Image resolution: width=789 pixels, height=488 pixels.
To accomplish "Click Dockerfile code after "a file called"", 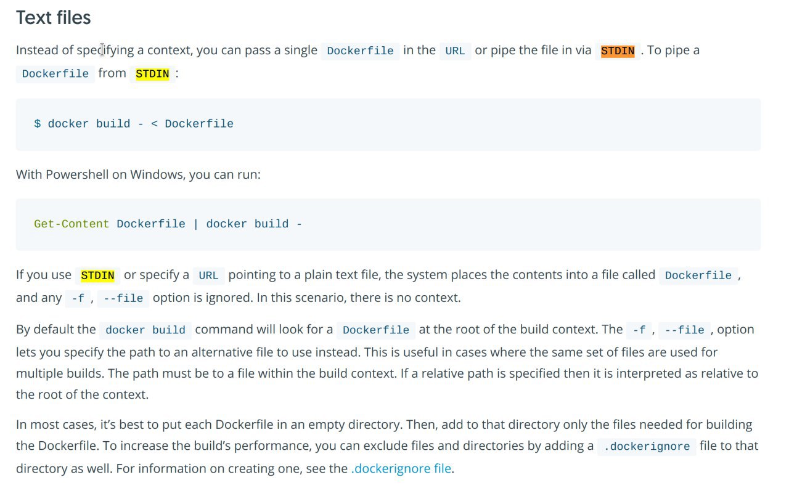I will pyautogui.click(x=698, y=275).
